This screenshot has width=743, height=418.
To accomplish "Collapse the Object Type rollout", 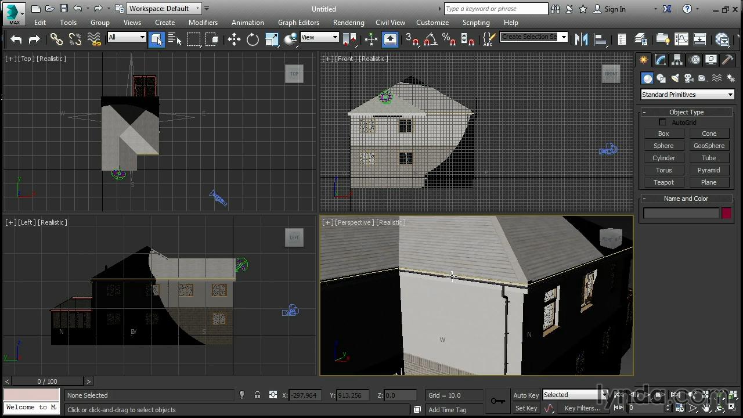I will 686,112.
